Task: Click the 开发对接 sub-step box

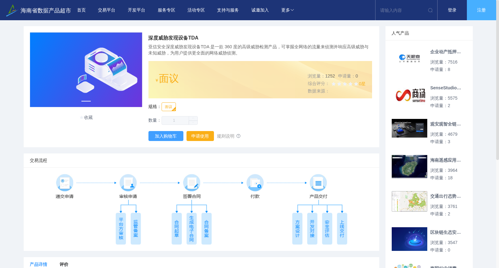Action: (312, 229)
